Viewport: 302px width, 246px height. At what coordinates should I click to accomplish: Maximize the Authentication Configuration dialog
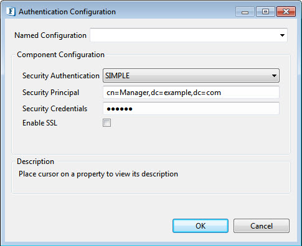click(265, 12)
